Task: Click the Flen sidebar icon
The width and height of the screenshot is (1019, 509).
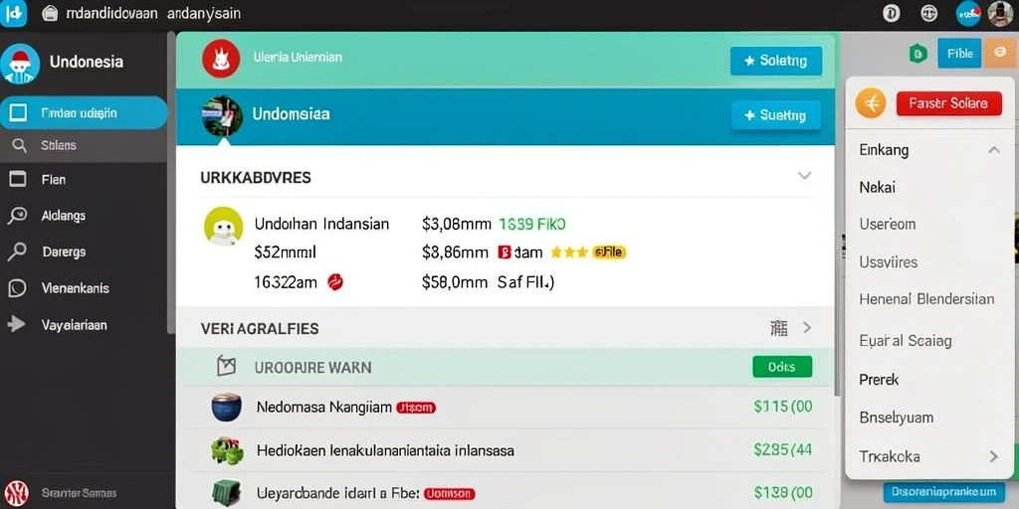Action: click(18, 179)
